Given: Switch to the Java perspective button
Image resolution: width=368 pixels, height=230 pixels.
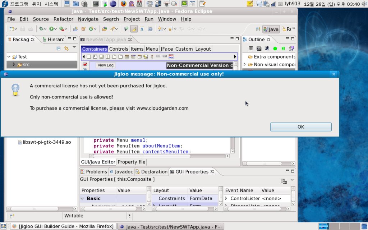Looking at the screenshot, I should point(271,29).
